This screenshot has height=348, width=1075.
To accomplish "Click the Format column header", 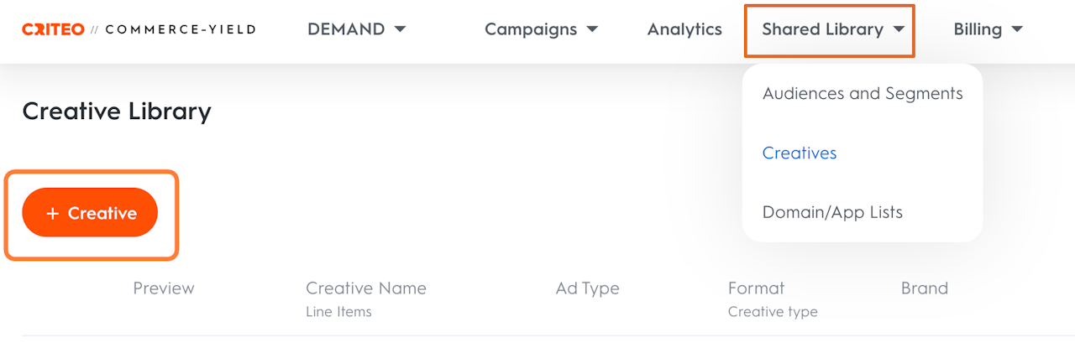I will [756, 288].
